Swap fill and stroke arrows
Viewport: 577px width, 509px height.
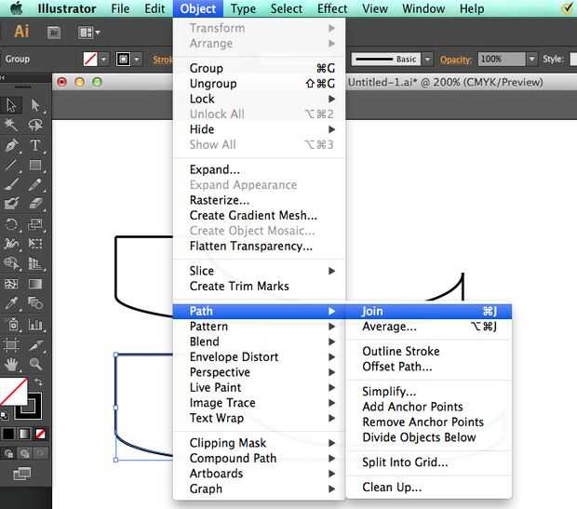38,382
